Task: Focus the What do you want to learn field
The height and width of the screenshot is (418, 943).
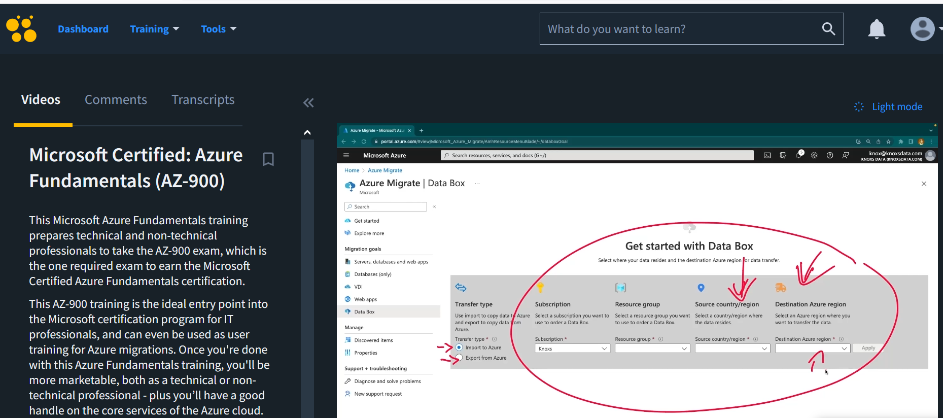Action: pyautogui.click(x=680, y=29)
